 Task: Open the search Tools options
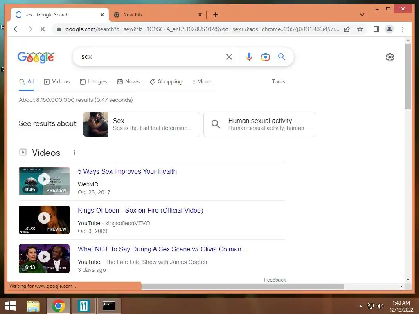tap(278, 82)
